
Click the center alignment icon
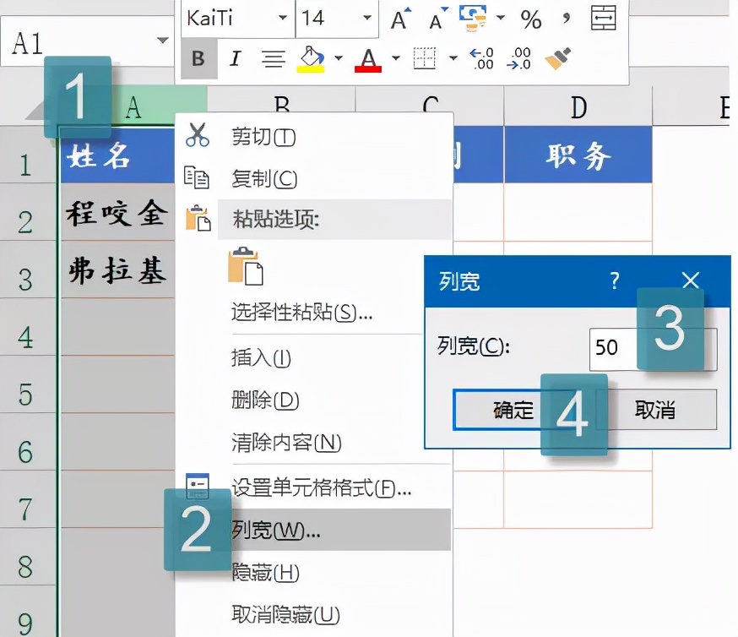pyautogui.click(x=273, y=59)
